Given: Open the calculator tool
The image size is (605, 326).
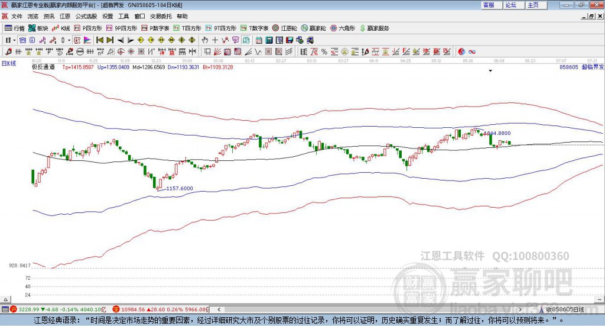Looking at the screenshot, I should [x=269, y=40].
